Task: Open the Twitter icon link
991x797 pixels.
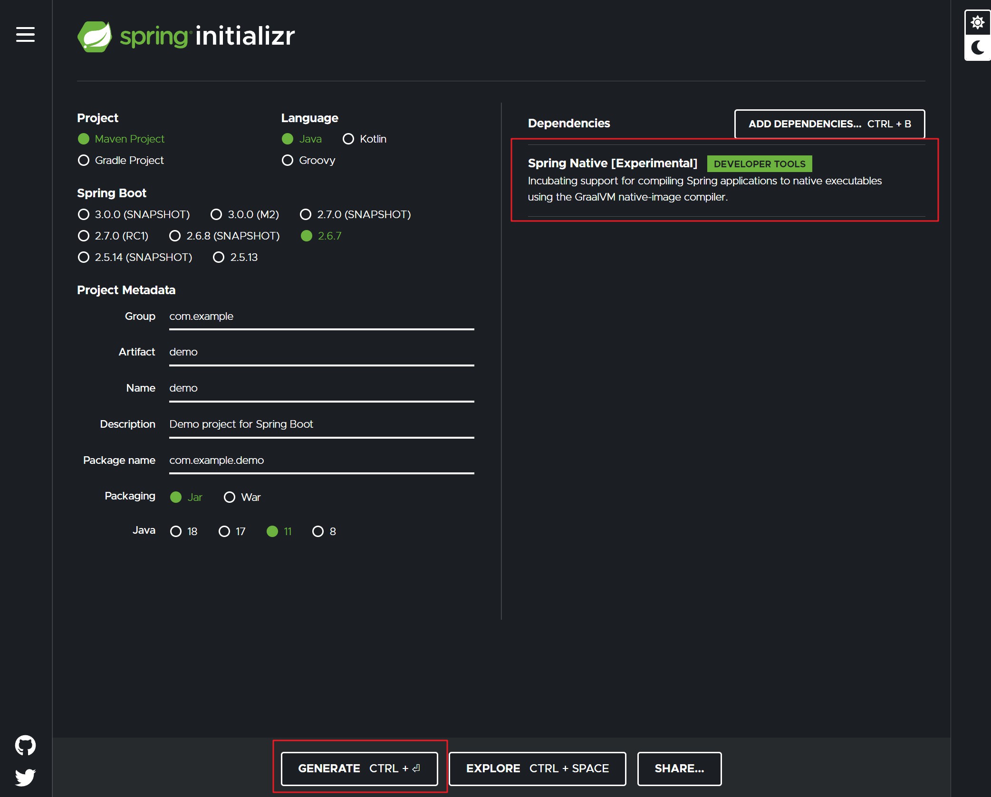Action: [25, 778]
